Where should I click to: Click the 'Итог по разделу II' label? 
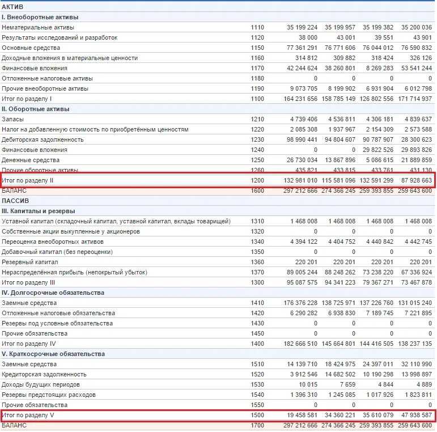coord(27,180)
